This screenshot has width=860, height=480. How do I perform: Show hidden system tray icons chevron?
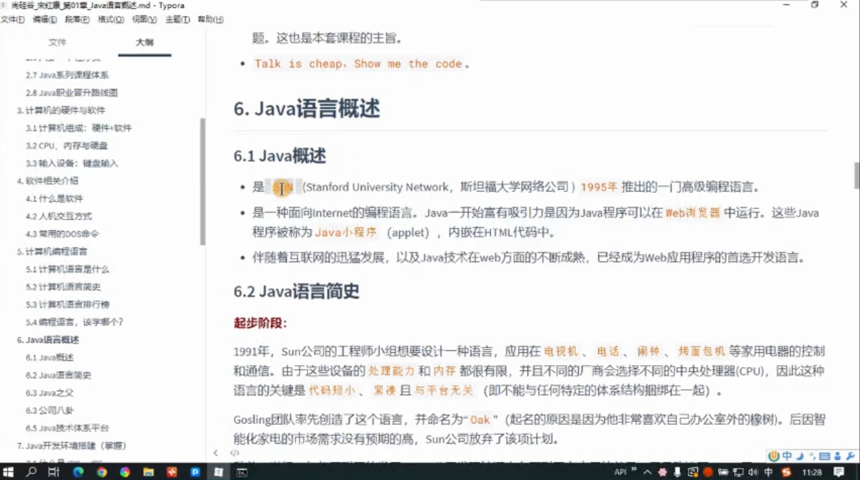(x=647, y=472)
